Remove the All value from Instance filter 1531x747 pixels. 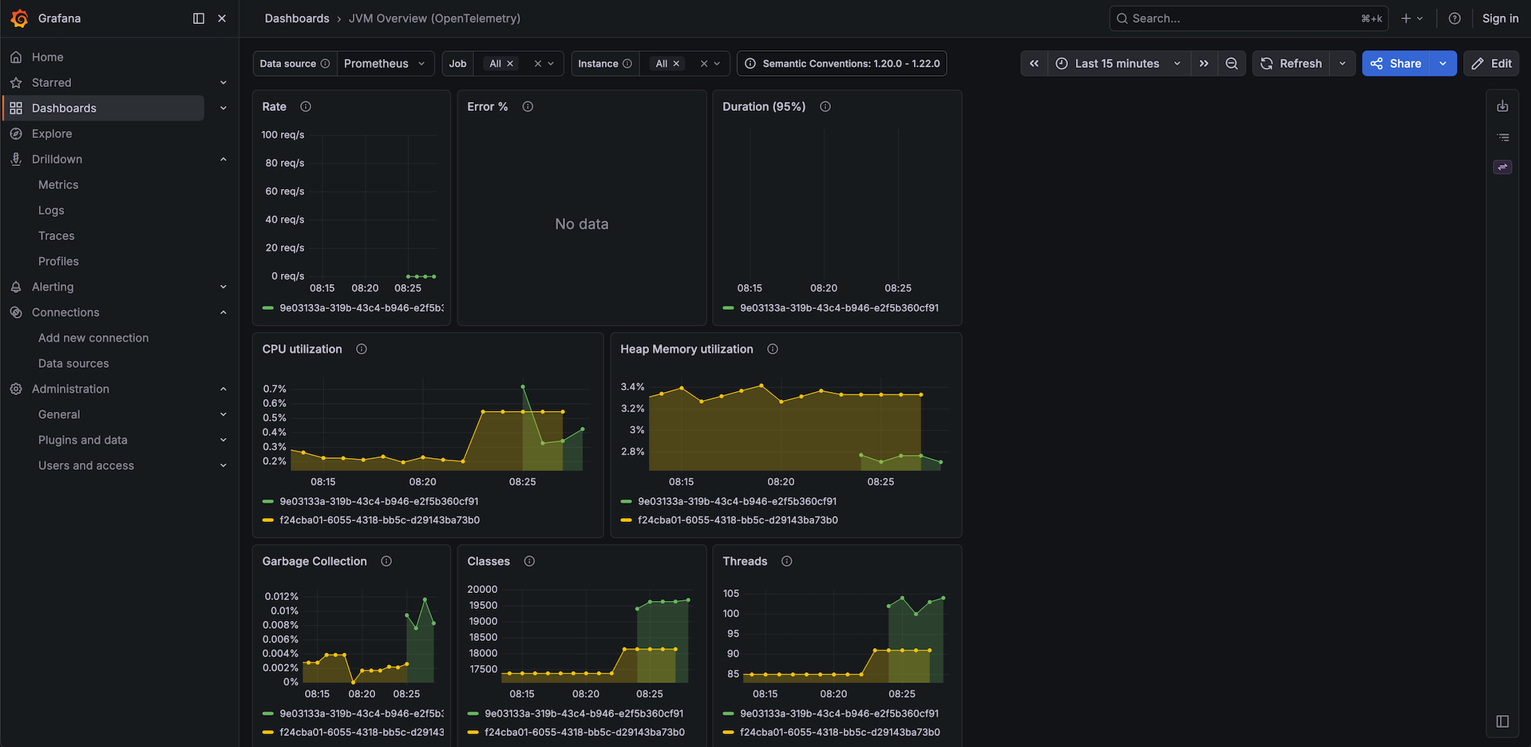pos(676,64)
